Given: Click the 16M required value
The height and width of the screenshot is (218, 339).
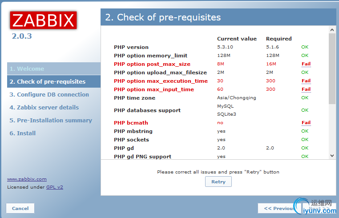Looking at the screenshot, I should (x=271, y=64).
